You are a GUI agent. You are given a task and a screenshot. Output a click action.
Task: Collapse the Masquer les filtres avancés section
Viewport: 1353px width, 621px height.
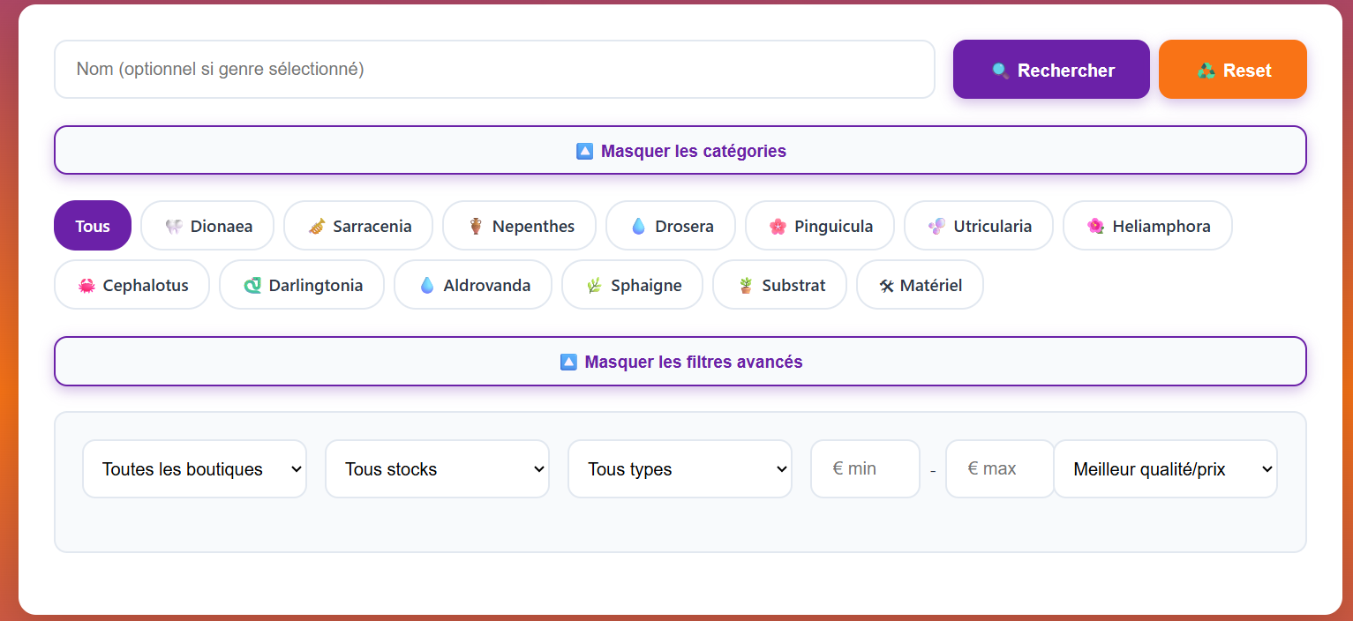pyautogui.click(x=680, y=362)
